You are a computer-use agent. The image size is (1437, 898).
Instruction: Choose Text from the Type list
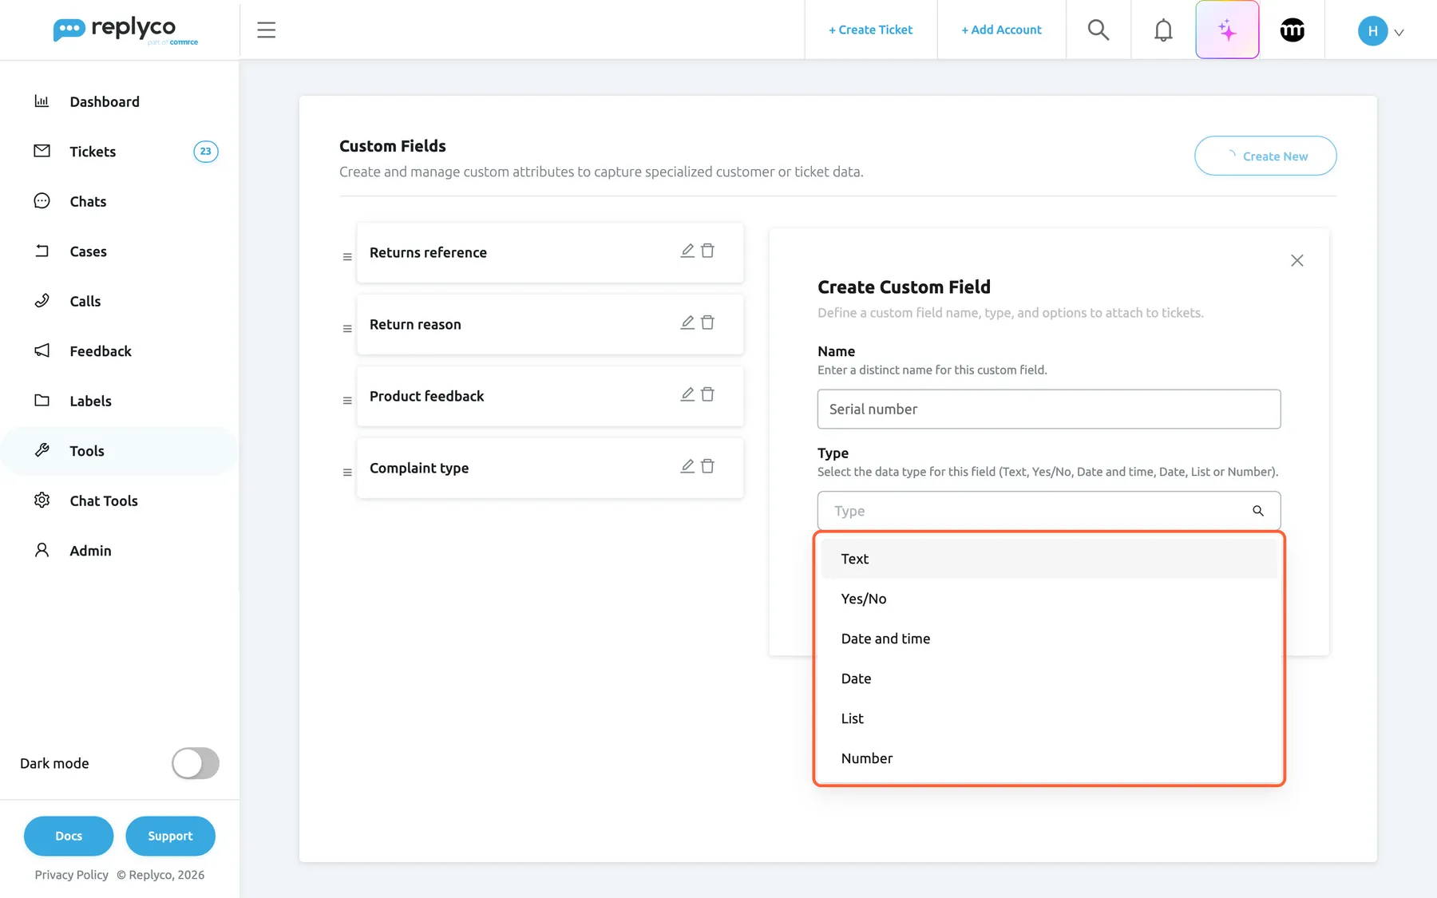click(1049, 559)
